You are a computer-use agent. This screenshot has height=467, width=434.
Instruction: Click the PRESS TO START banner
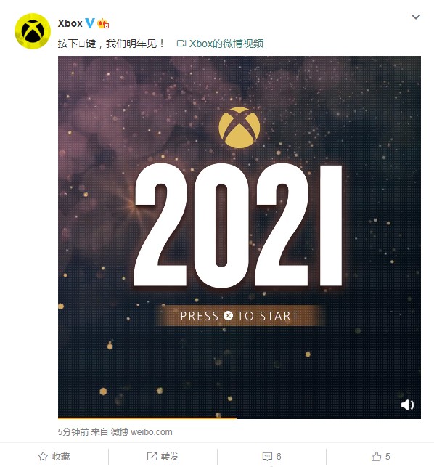click(x=239, y=316)
